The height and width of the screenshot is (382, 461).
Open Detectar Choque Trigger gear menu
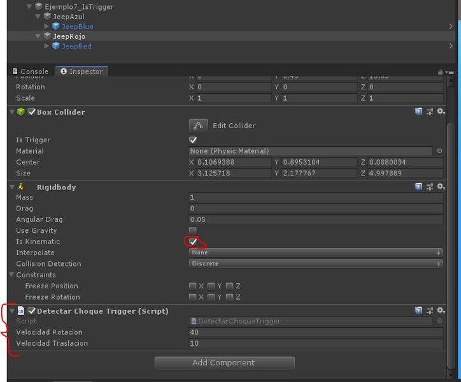[x=441, y=311]
